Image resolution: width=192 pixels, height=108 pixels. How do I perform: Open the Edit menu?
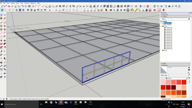tap(4, 3)
